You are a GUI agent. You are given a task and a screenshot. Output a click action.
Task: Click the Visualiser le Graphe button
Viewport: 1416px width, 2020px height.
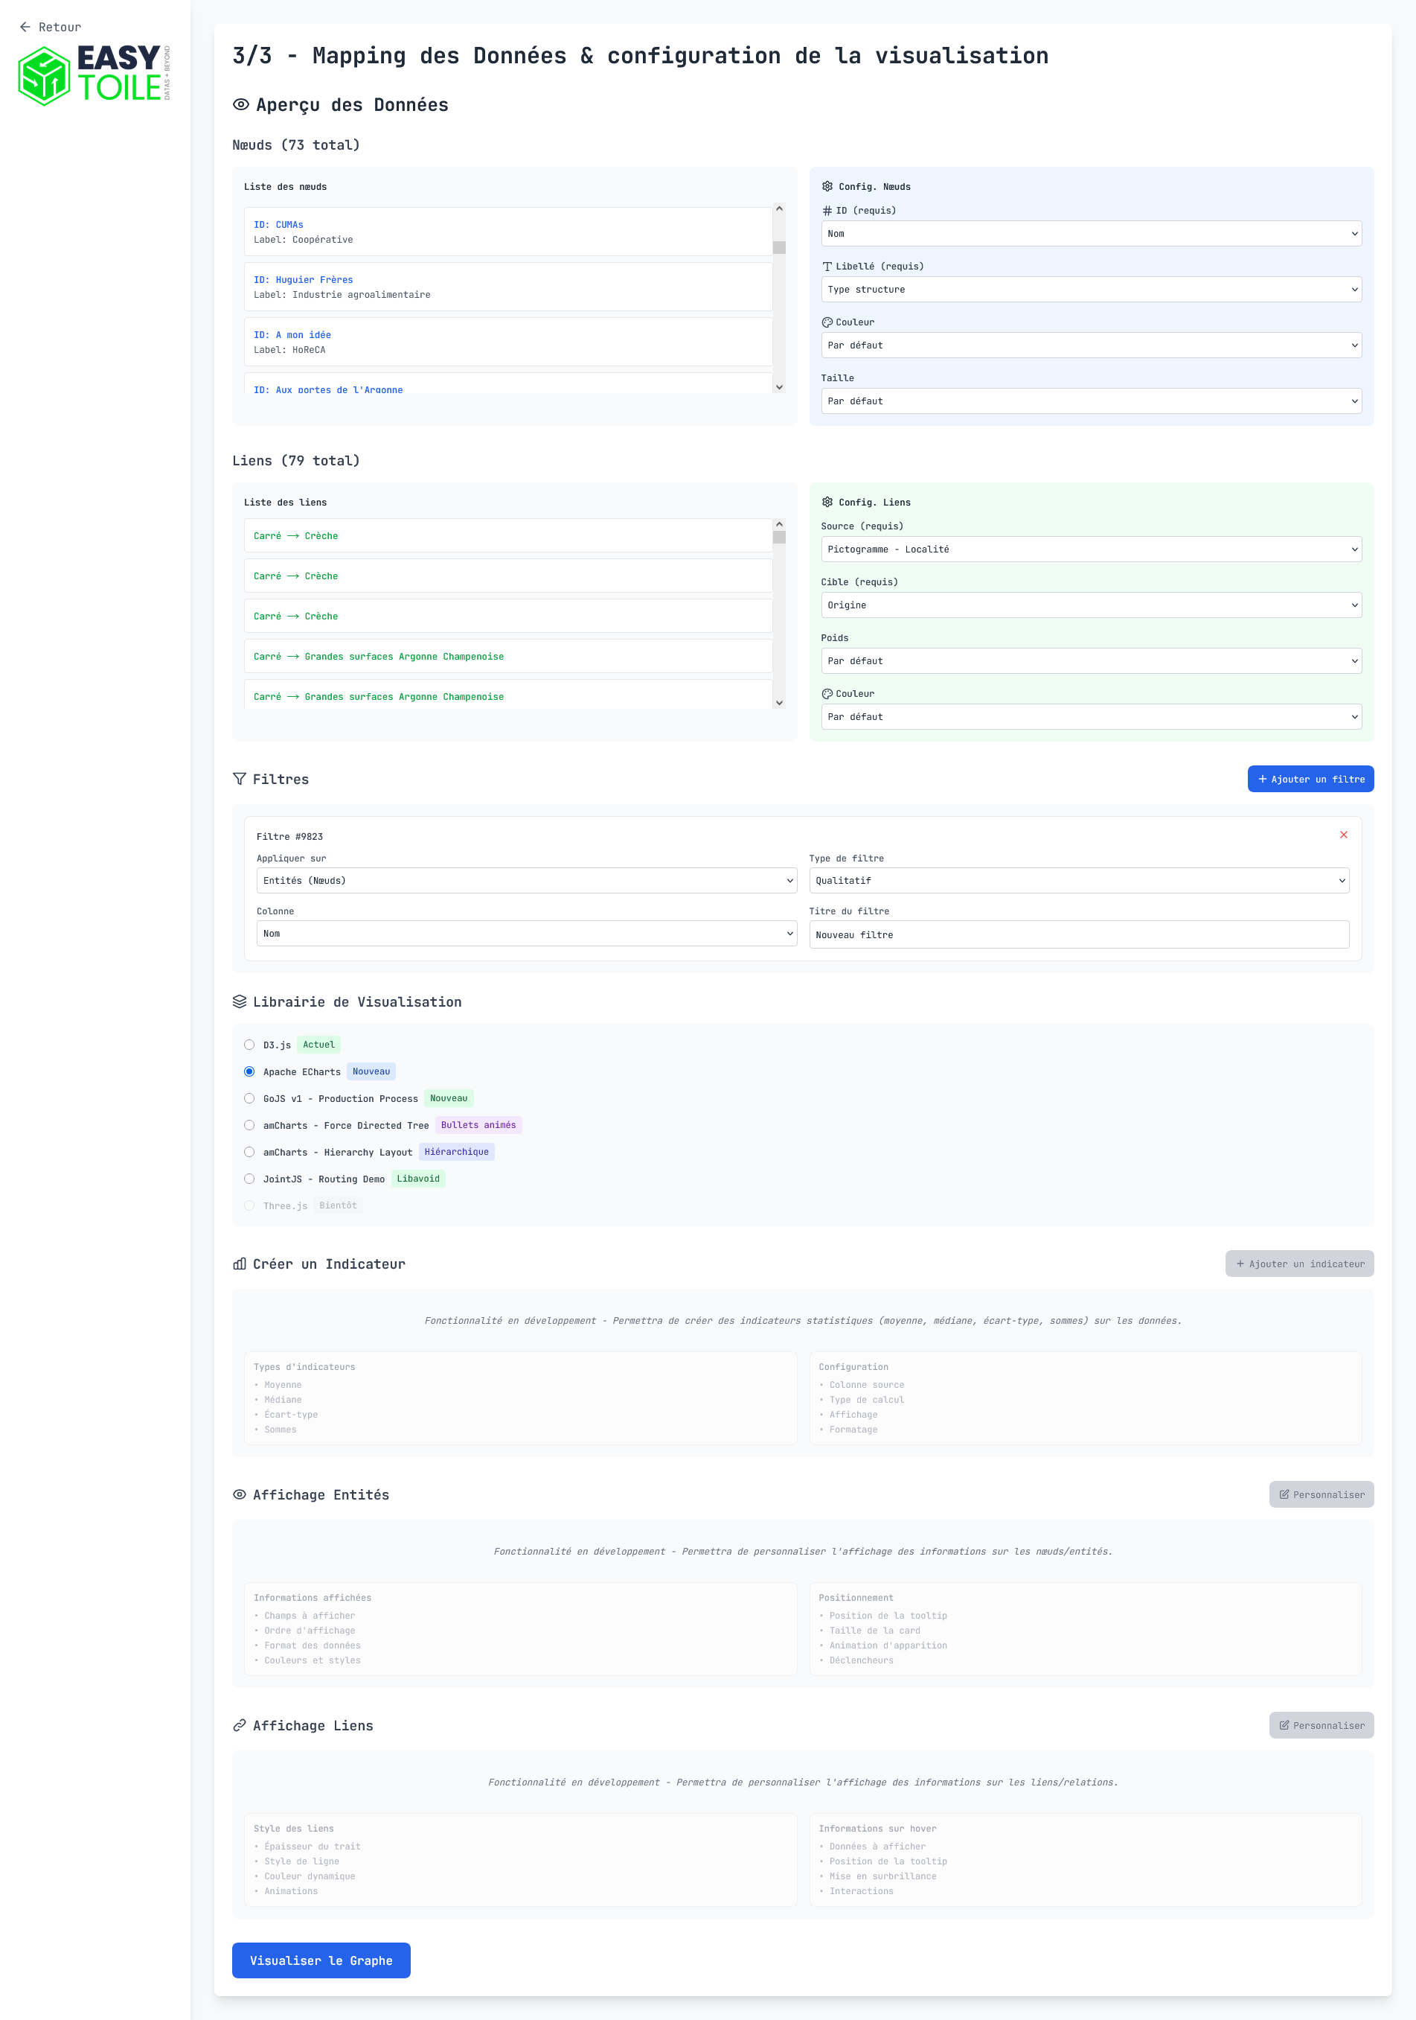321,1960
